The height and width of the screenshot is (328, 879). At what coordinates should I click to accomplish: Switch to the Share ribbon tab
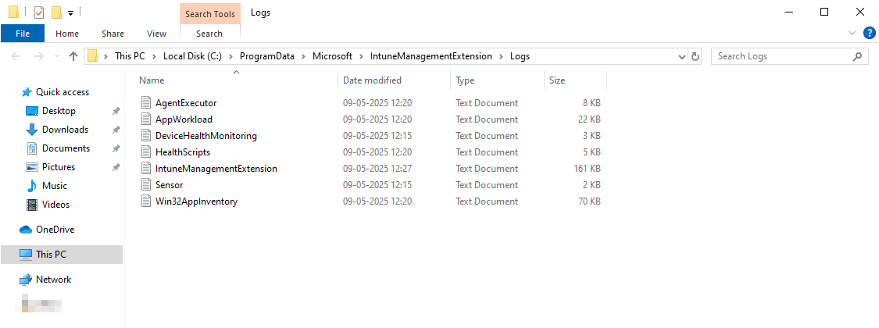(113, 34)
